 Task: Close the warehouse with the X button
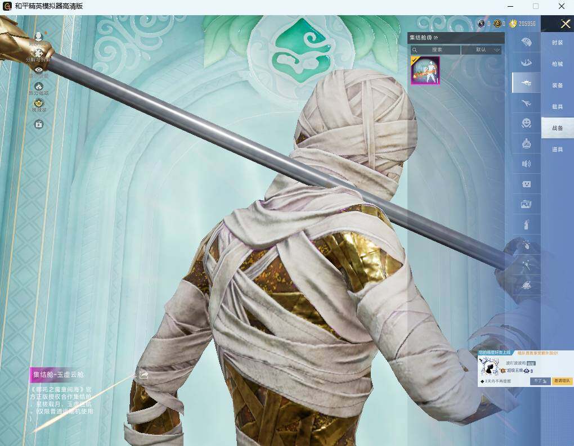[x=566, y=24]
